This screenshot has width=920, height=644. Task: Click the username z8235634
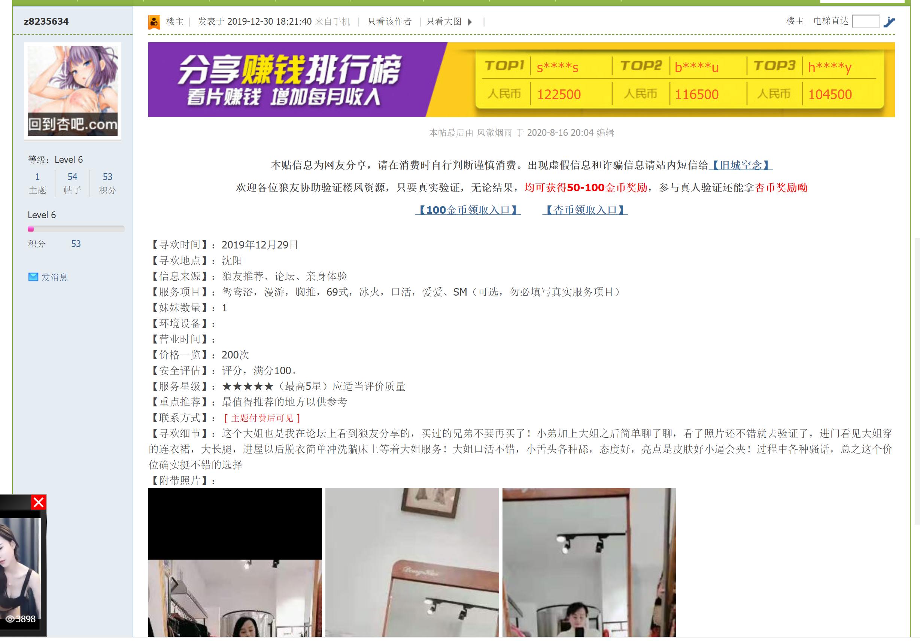[x=46, y=22]
